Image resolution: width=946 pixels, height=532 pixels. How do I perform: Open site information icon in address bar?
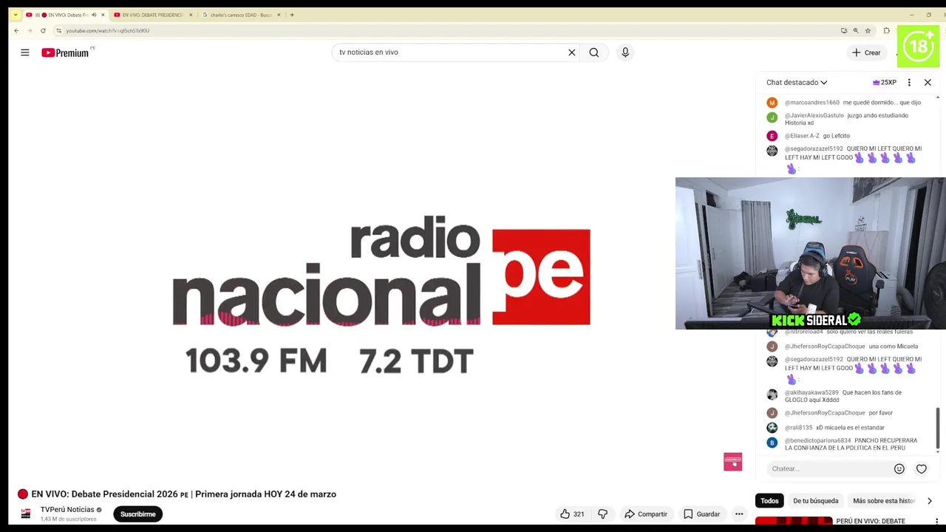point(58,30)
